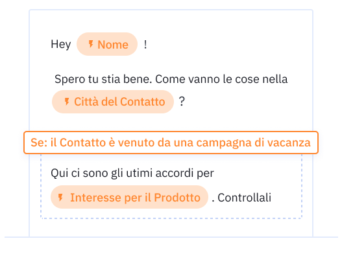342x254 pixels.
Task: Click the question mark after Città del Contatto
Action: (x=182, y=102)
